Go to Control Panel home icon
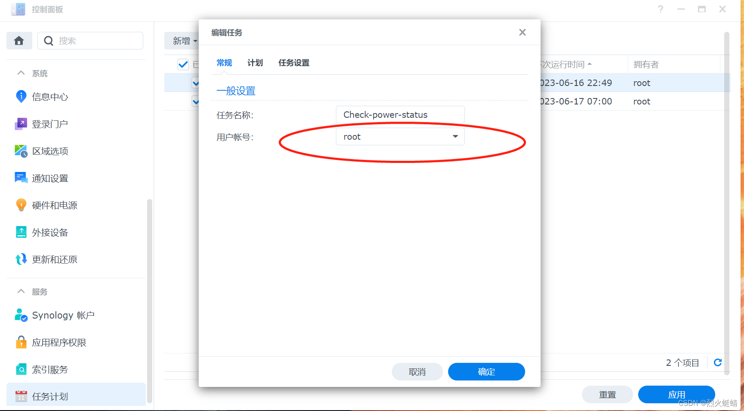 click(x=19, y=41)
